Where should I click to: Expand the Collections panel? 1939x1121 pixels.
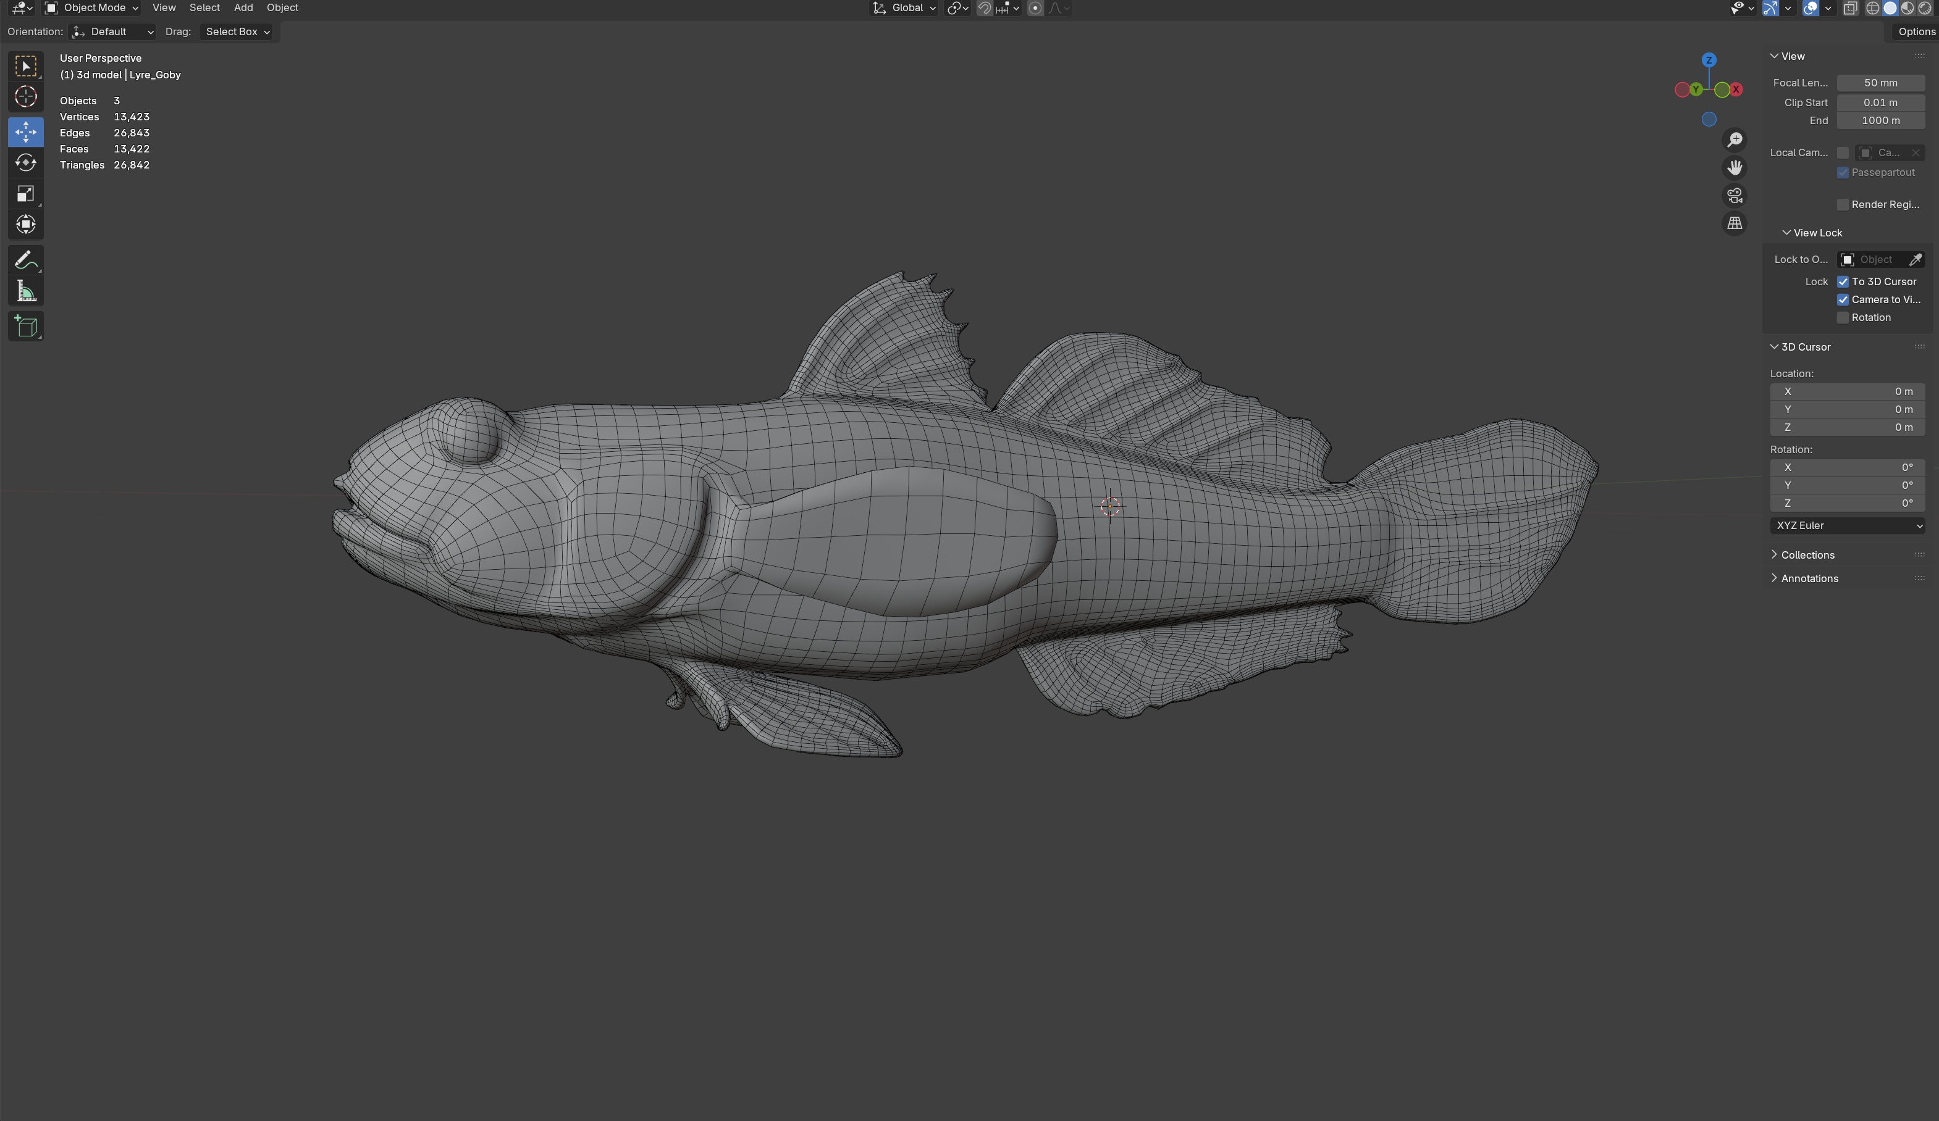pyautogui.click(x=1807, y=555)
